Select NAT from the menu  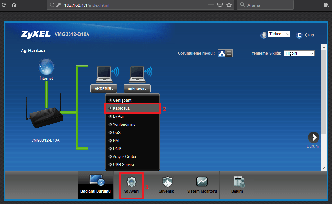click(132, 140)
